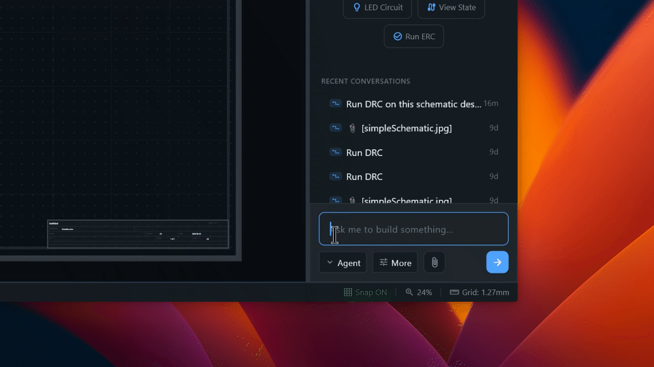This screenshot has height=367, width=654.
Task: Open the More options button
Action: (x=395, y=263)
